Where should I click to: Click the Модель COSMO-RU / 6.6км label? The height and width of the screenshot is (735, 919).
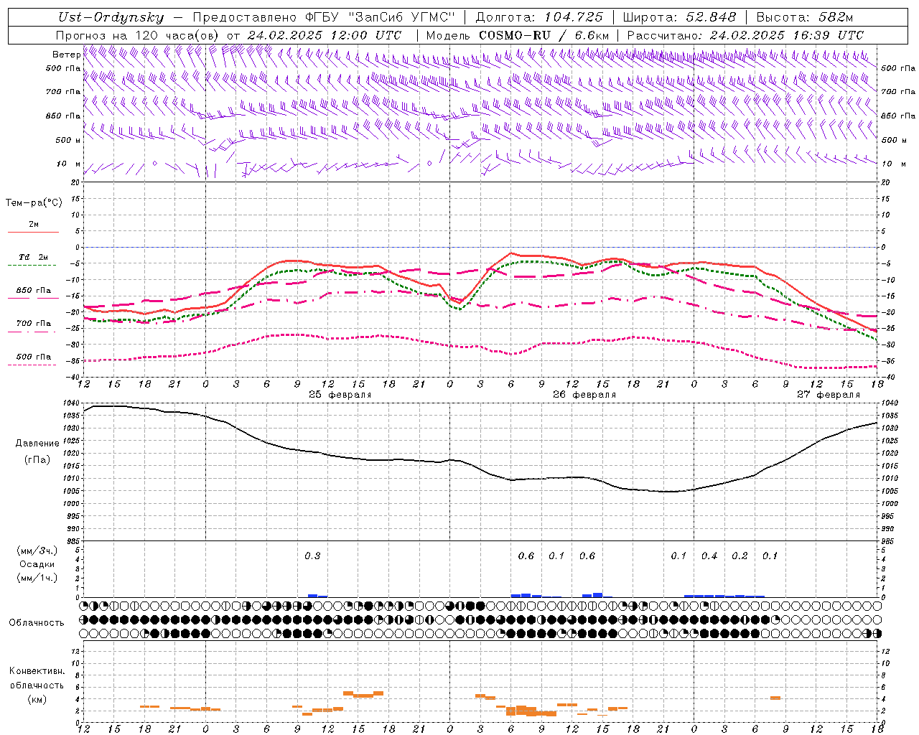tap(517, 35)
